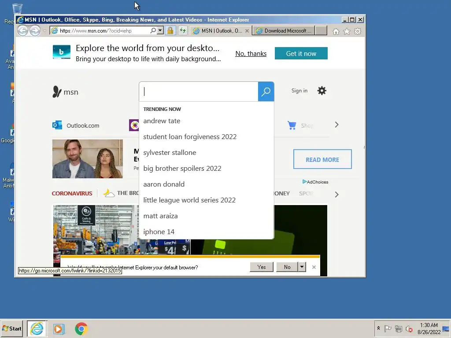Click the Internet Explorer forward arrow button
The width and height of the screenshot is (451, 338).
(x=35, y=30)
